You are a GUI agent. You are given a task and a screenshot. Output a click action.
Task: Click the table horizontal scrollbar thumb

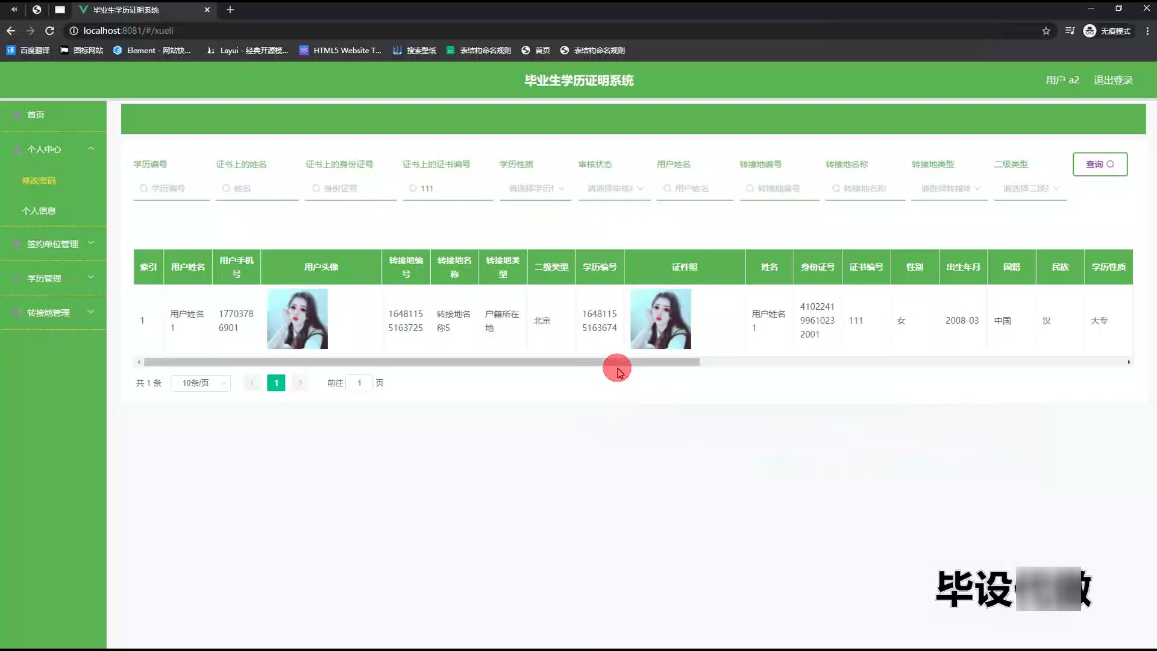coord(421,362)
